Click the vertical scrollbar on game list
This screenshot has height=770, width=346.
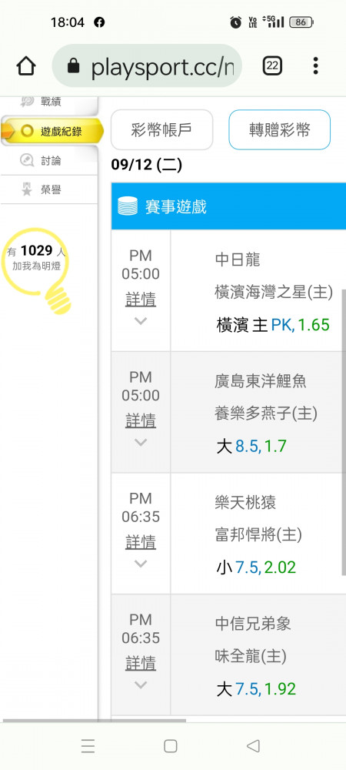click(x=344, y=432)
